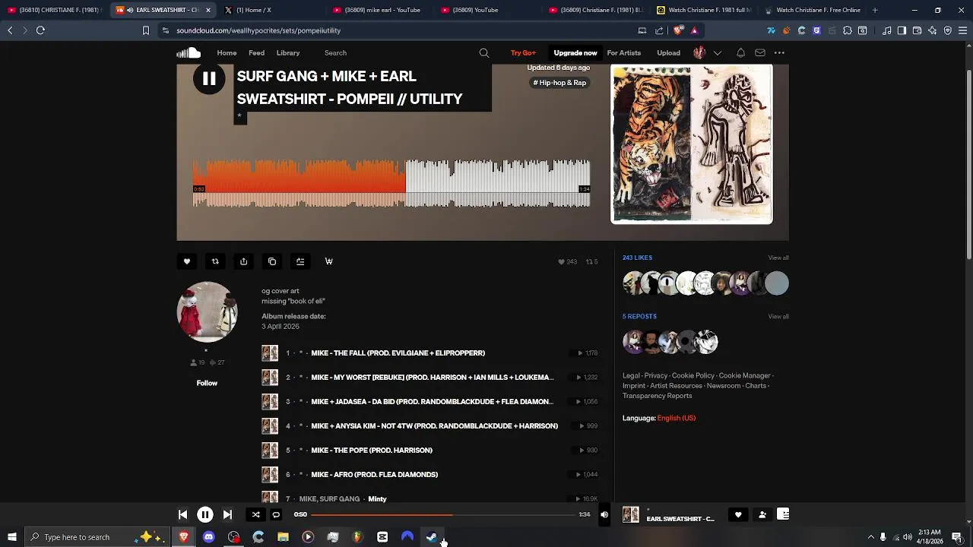973x547 pixels.
Task: Share the playlist via the share icon
Action: (x=243, y=261)
